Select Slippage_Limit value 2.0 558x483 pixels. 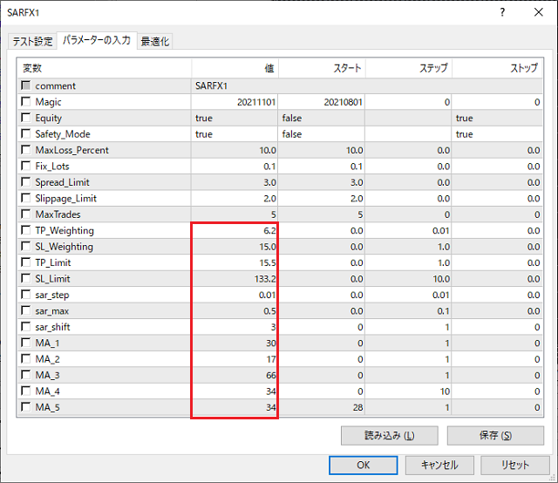tap(235, 198)
